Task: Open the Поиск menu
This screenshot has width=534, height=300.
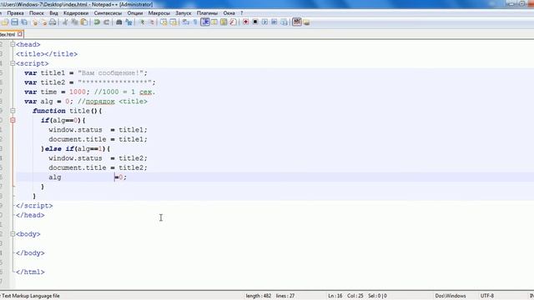Action: 37,13
